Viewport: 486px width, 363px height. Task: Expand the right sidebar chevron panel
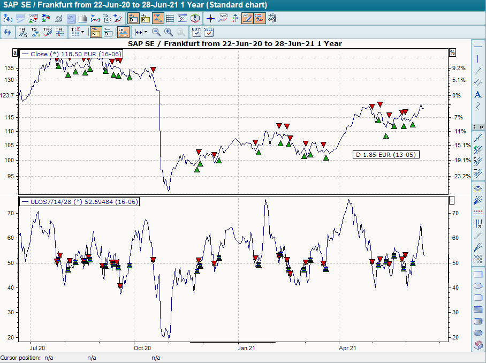point(482,127)
